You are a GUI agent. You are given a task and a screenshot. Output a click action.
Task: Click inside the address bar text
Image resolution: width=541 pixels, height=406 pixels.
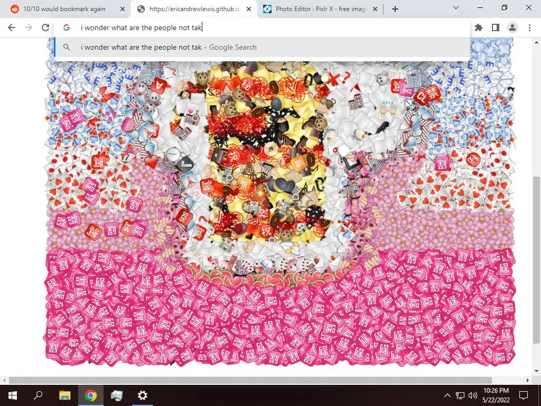click(x=141, y=27)
